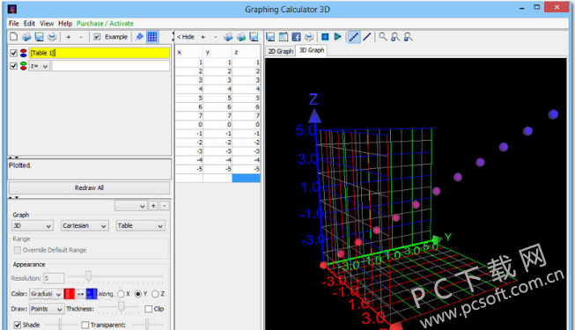Open the empty dropdown above Graph section

131,206
